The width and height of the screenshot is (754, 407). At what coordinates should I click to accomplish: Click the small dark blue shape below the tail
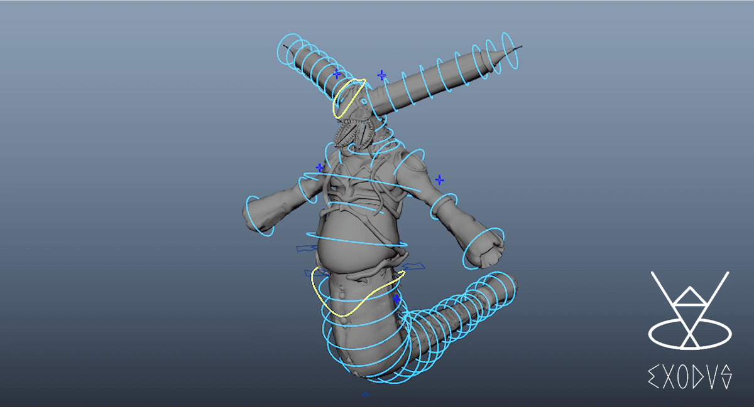coord(365,394)
